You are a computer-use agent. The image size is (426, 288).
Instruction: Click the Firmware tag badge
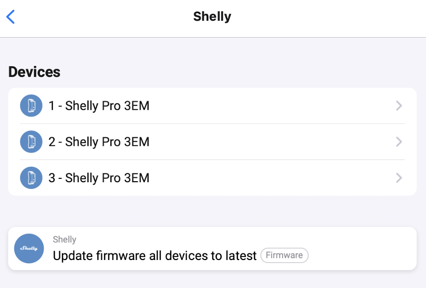point(284,255)
